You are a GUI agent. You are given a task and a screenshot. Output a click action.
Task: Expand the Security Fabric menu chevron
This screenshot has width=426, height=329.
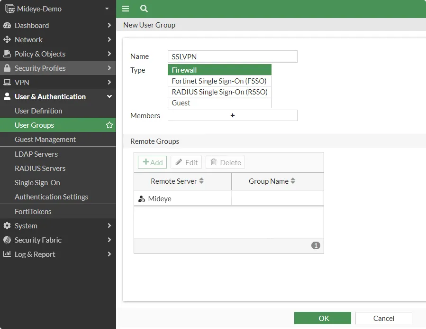[109, 240]
